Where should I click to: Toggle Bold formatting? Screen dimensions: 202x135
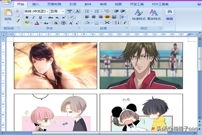pos(27,17)
